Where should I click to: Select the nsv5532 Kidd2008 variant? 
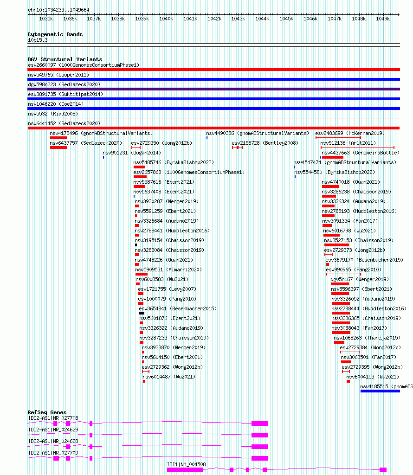53,114
